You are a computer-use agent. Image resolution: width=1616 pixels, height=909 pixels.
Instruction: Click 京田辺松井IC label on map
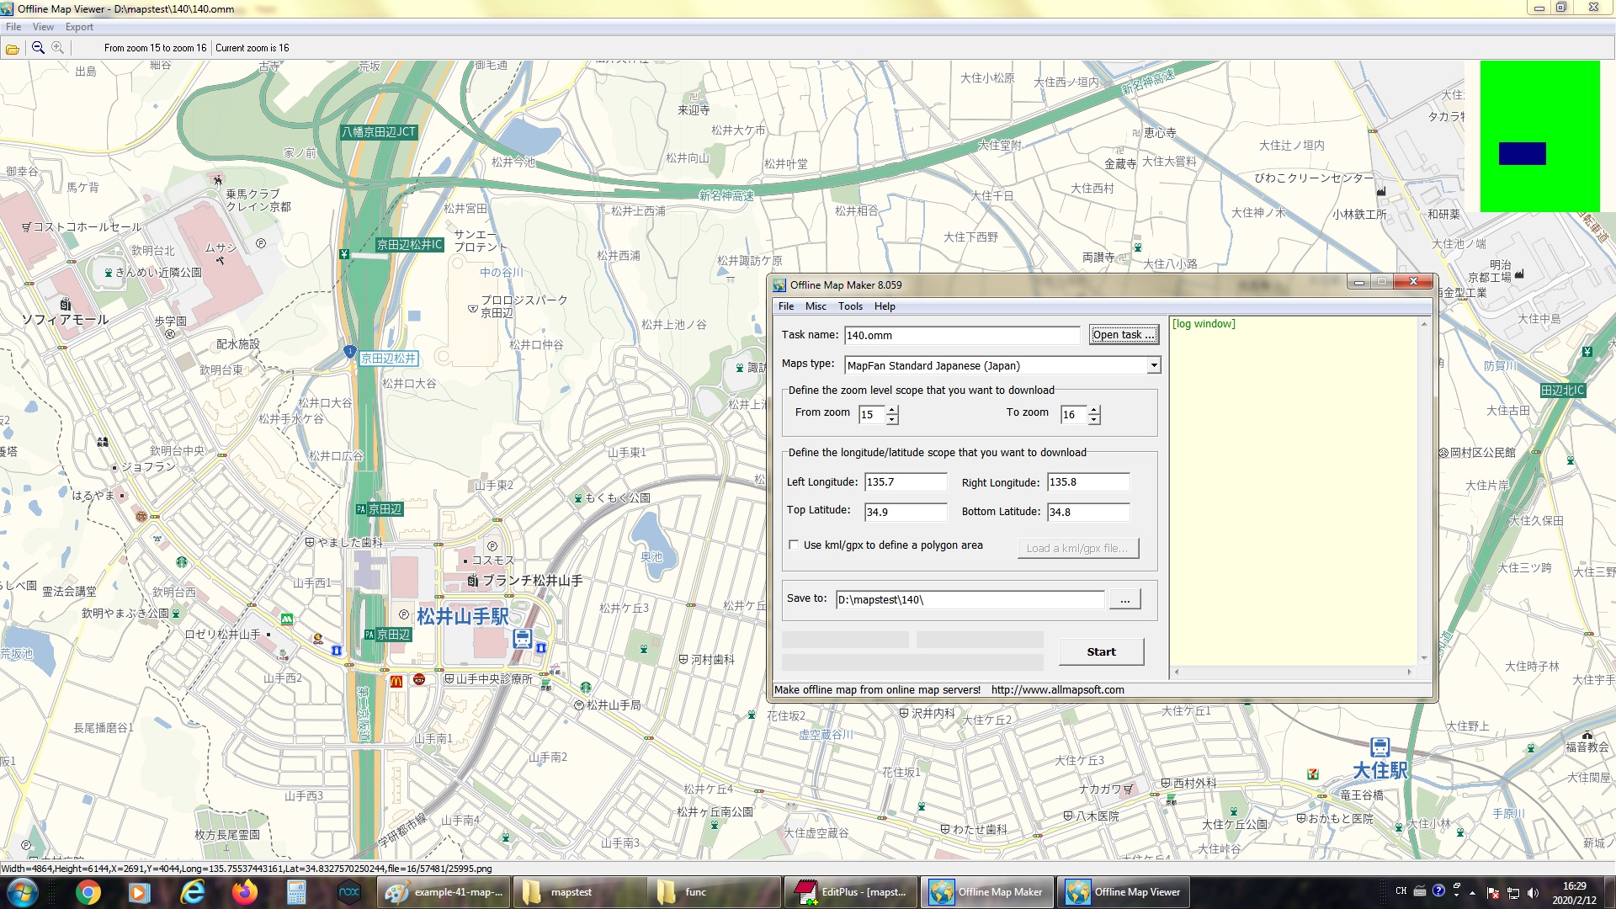(x=409, y=245)
